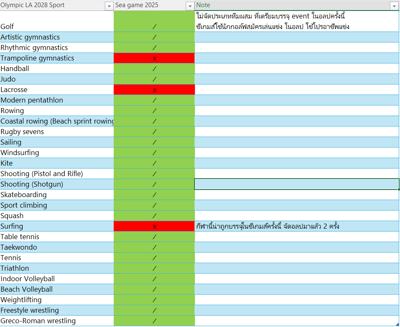Click the empty Note cell in Taekwondo row
This screenshot has width=400, height=327.
297,247
